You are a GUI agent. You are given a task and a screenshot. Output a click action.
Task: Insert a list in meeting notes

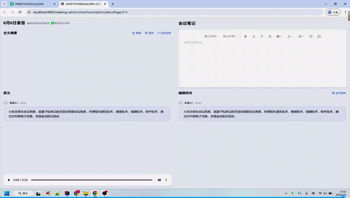[311, 36]
